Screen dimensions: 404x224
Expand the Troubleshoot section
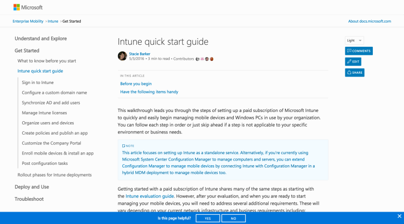(x=29, y=199)
